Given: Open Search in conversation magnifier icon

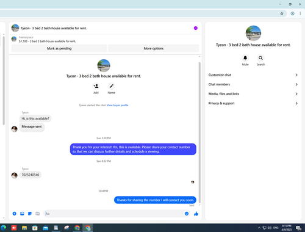Looking at the screenshot, I should pos(260,58).
